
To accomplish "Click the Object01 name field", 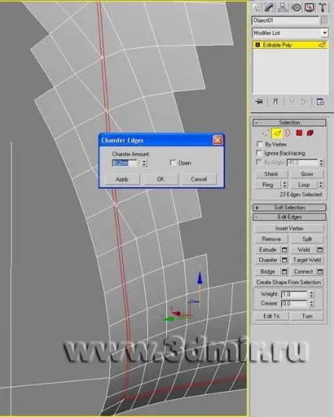I will point(285,20).
